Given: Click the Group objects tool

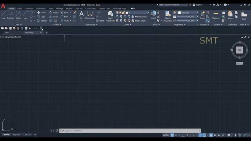Looking at the screenshot, I should 202,15.
